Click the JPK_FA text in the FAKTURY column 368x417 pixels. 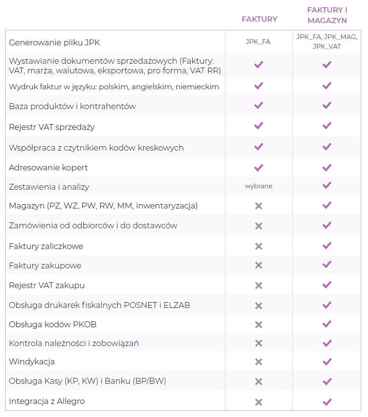[x=258, y=42]
